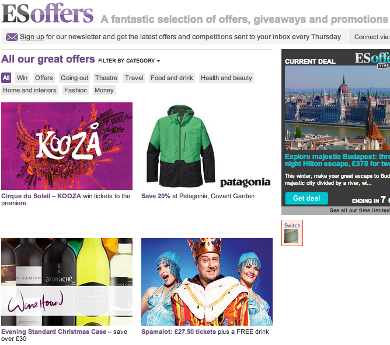Image resolution: width=390 pixels, height=345 pixels.
Task: Show Money offers
Action: tap(104, 90)
